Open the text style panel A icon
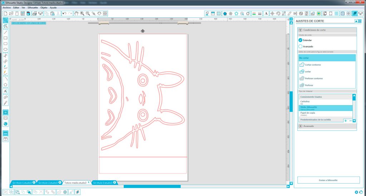 266,14
